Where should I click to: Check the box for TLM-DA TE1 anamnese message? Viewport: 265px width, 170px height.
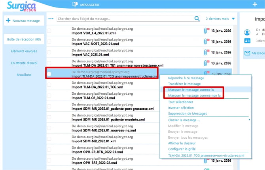49,63
